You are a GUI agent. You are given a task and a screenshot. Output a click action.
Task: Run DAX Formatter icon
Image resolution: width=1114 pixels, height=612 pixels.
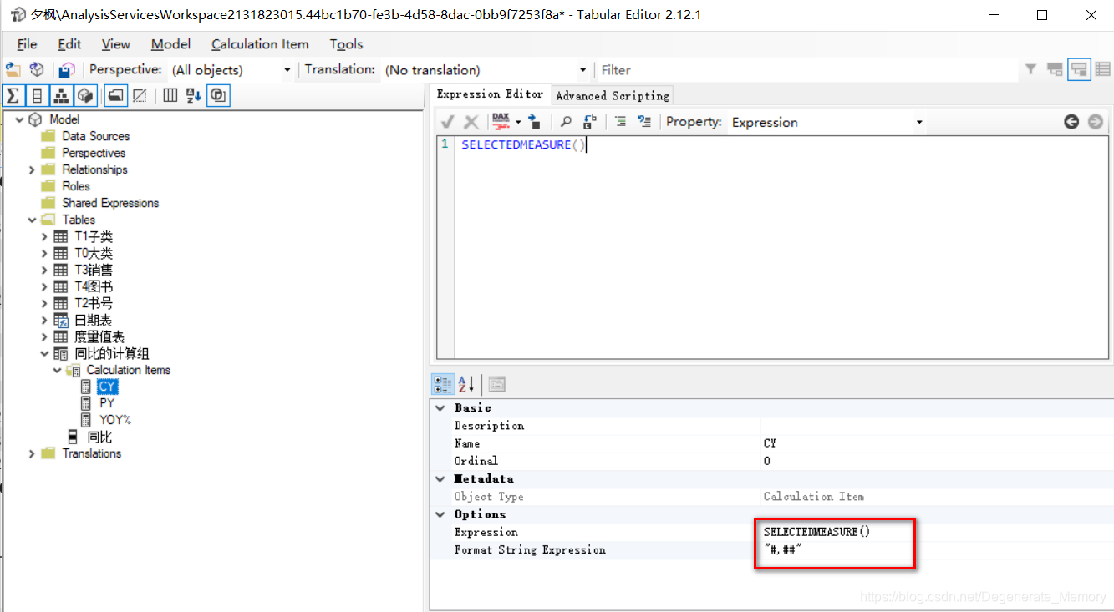(501, 122)
